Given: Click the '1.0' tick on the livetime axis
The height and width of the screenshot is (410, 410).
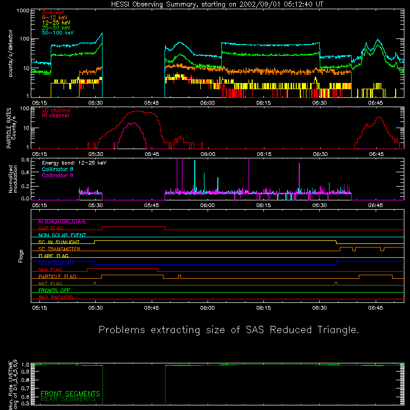Looking at the screenshot, I should click(25, 365).
